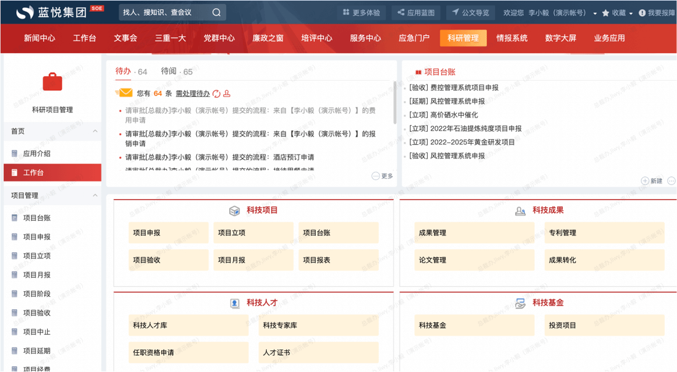Open the 情报系统 menu item
This screenshot has width=677, height=372.
pyautogui.click(x=512, y=38)
